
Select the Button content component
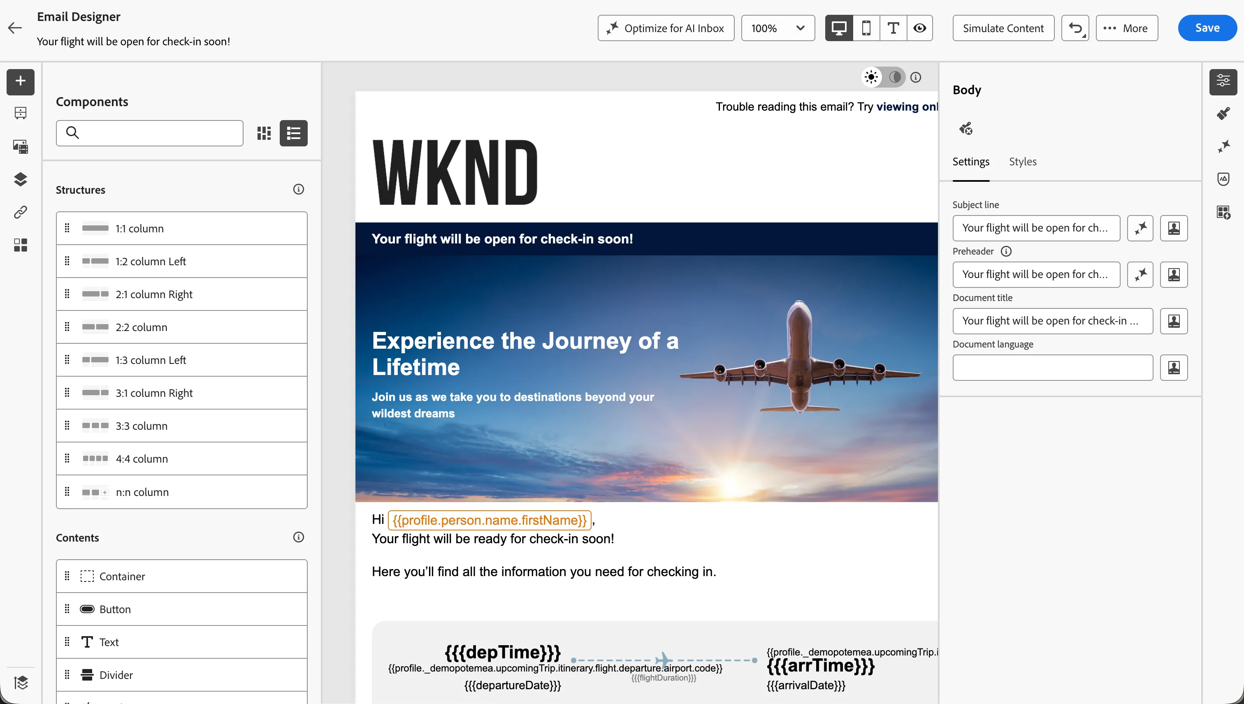[181, 609]
